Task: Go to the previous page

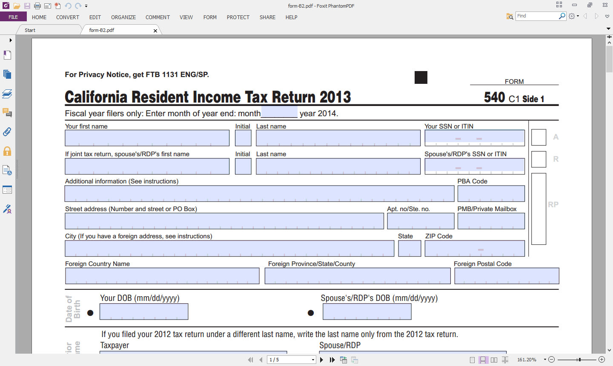Action: click(x=261, y=360)
